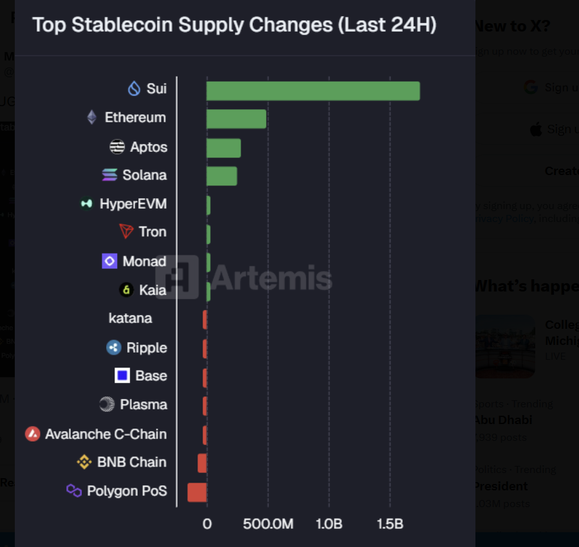Open the live event thumbnail image
Screen dimensions: 579x547
505,346
